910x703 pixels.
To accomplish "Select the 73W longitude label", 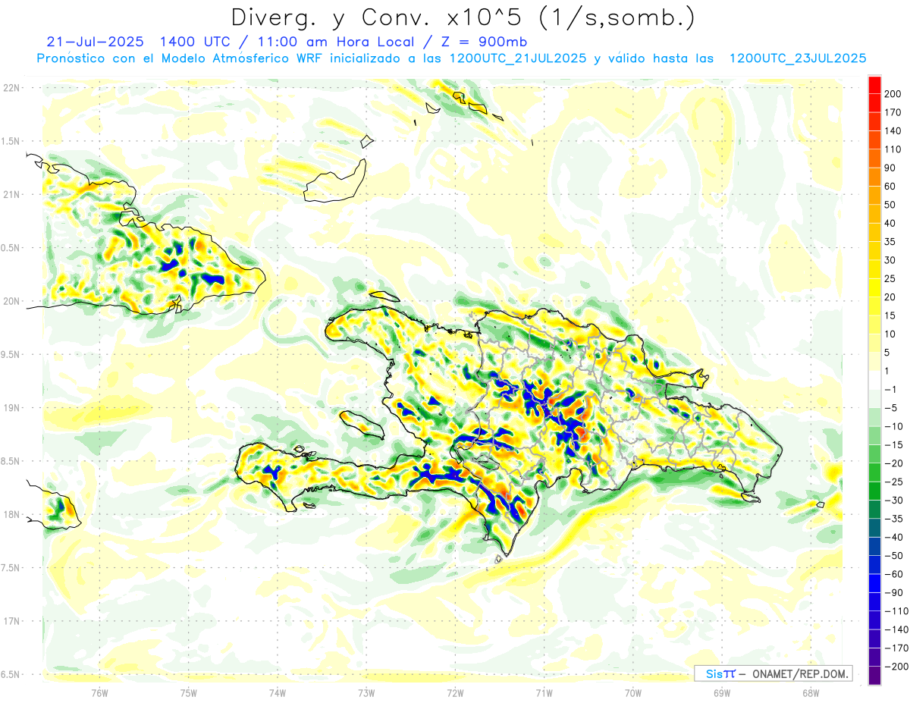I will pyautogui.click(x=366, y=692).
